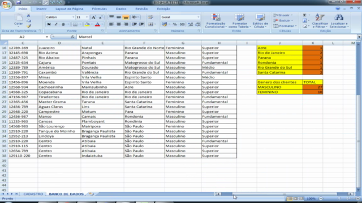This screenshot has height=203, width=362.
Task: Open the Fonte group dialog launcher
Action: click(102, 31)
